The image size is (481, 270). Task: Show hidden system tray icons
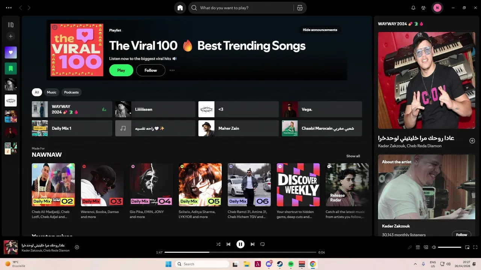pyautogui.click(x=415, y=264)
